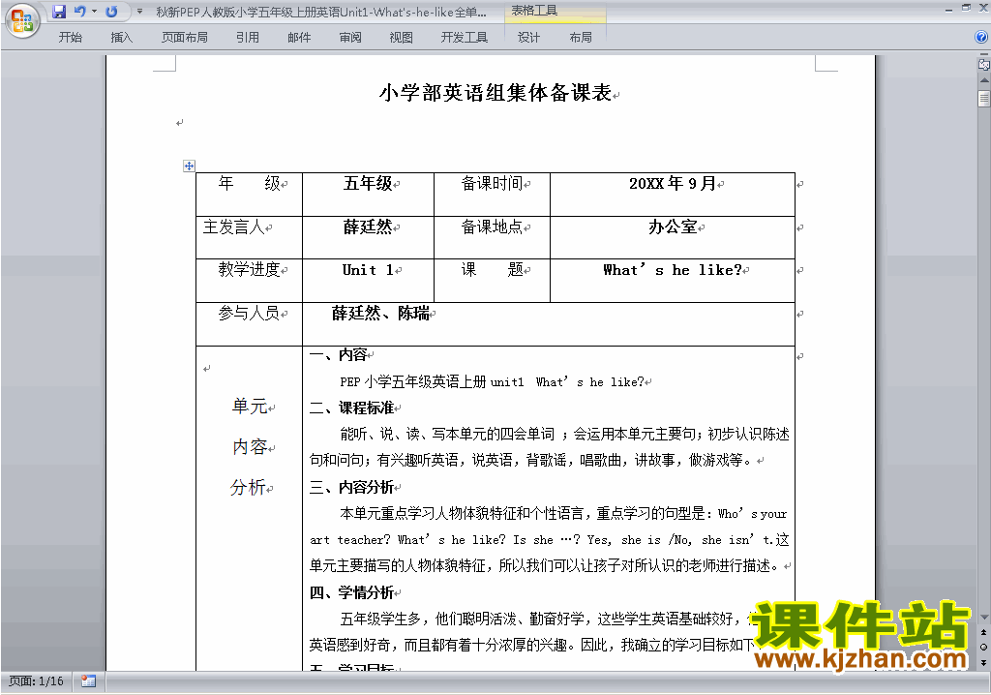This screenshot has height=695, width=991.
Task: Click the 备课时间 cell
Action: click(x=492, y=195)
